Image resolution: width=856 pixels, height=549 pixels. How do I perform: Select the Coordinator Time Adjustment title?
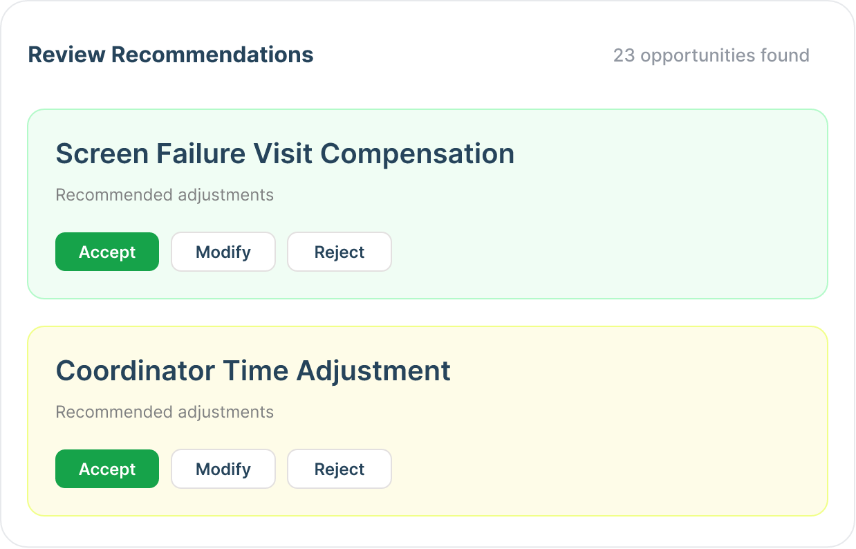[x=253, y=371]
